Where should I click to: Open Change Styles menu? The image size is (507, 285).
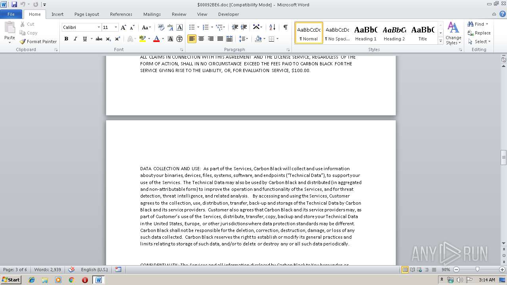click(x=453, y=33)
